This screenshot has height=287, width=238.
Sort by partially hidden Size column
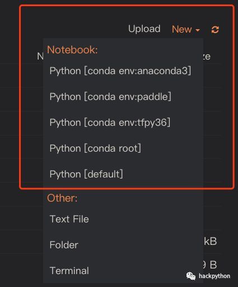click(207, 57)
